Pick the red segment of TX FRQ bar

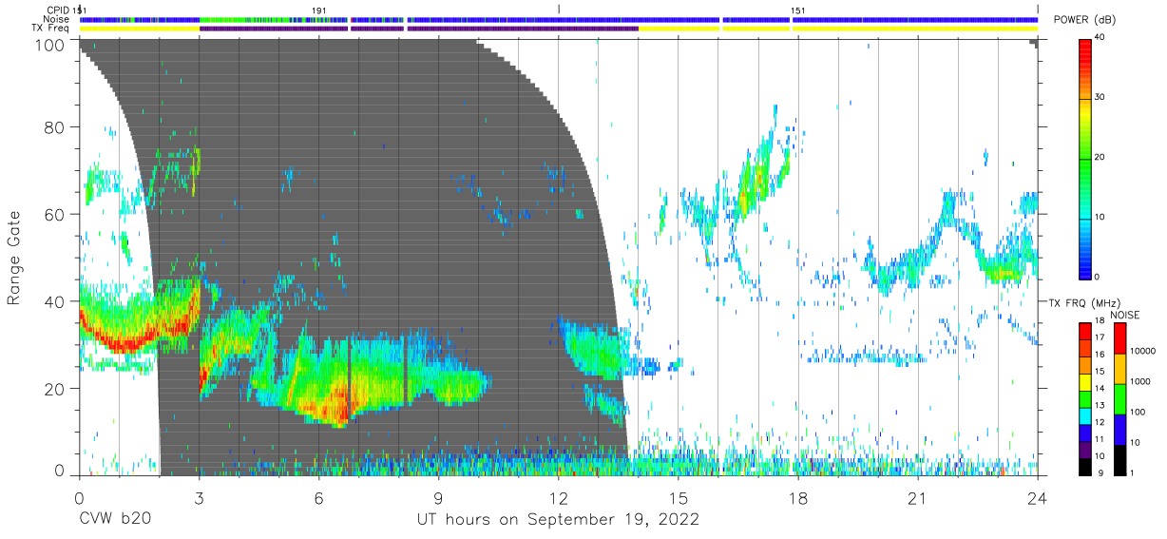(x=1085, y=331)
